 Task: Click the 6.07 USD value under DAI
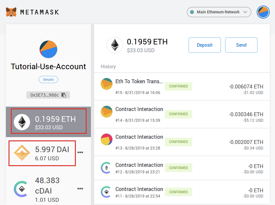click(x=47, y=158)
